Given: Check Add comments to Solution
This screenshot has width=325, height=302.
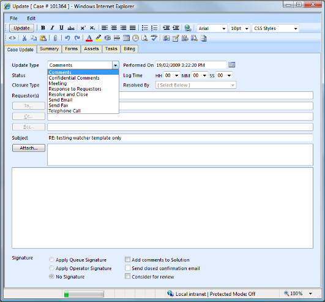Looking at the screenshot, I should [x=127, y=260].
